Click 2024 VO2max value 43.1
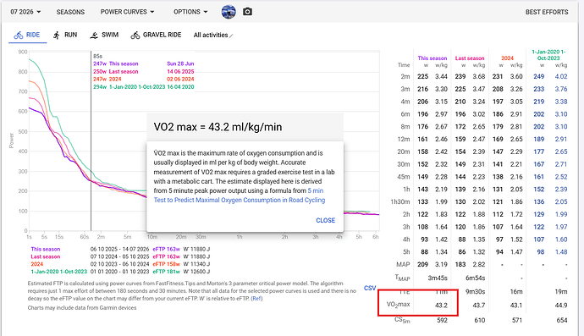The height and width of the screenshot is (336, 584). pyautogui.click(x=515, y=305)
